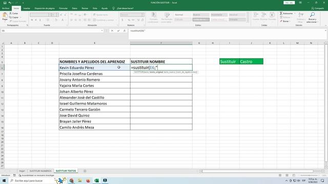Click the add new sheet plus icon
The height and width of the screenshot is (184, 328).
[x=85, y=171]
